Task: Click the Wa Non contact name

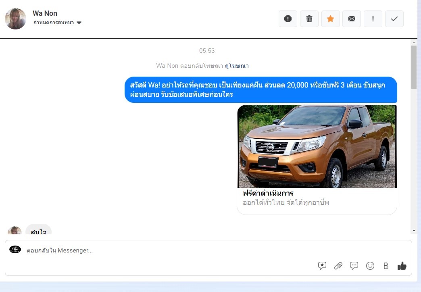Action: 45,13
